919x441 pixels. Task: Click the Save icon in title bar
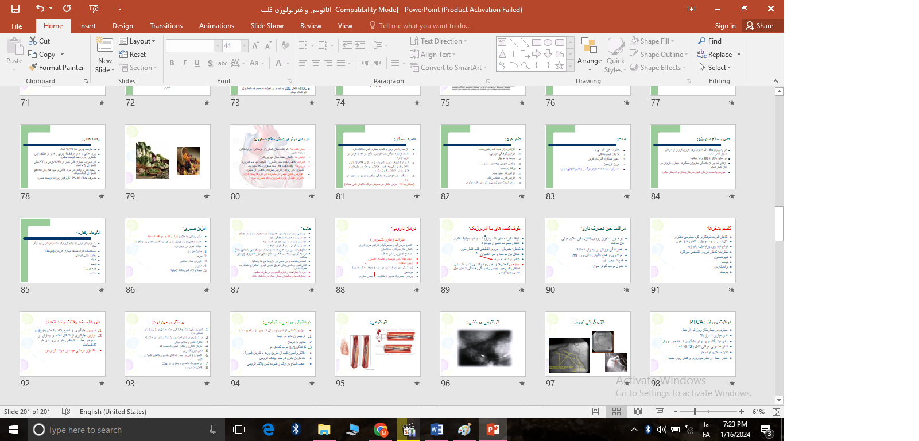15,9
